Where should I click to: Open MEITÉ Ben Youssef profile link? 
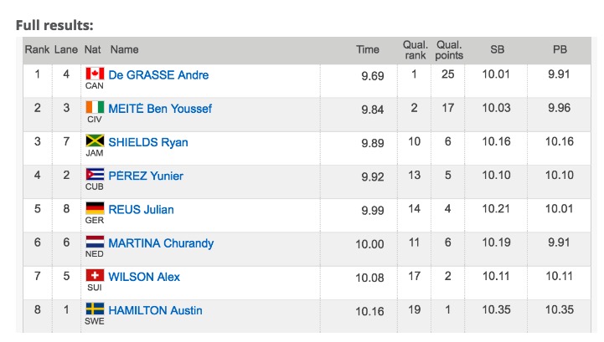click(x=160, y=109)
